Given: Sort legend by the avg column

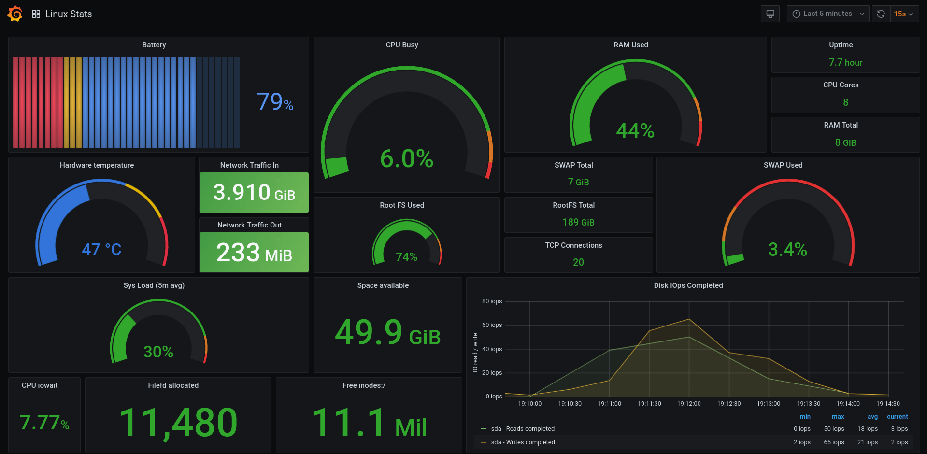Looking at the screenshot, I should pos(872,416).
